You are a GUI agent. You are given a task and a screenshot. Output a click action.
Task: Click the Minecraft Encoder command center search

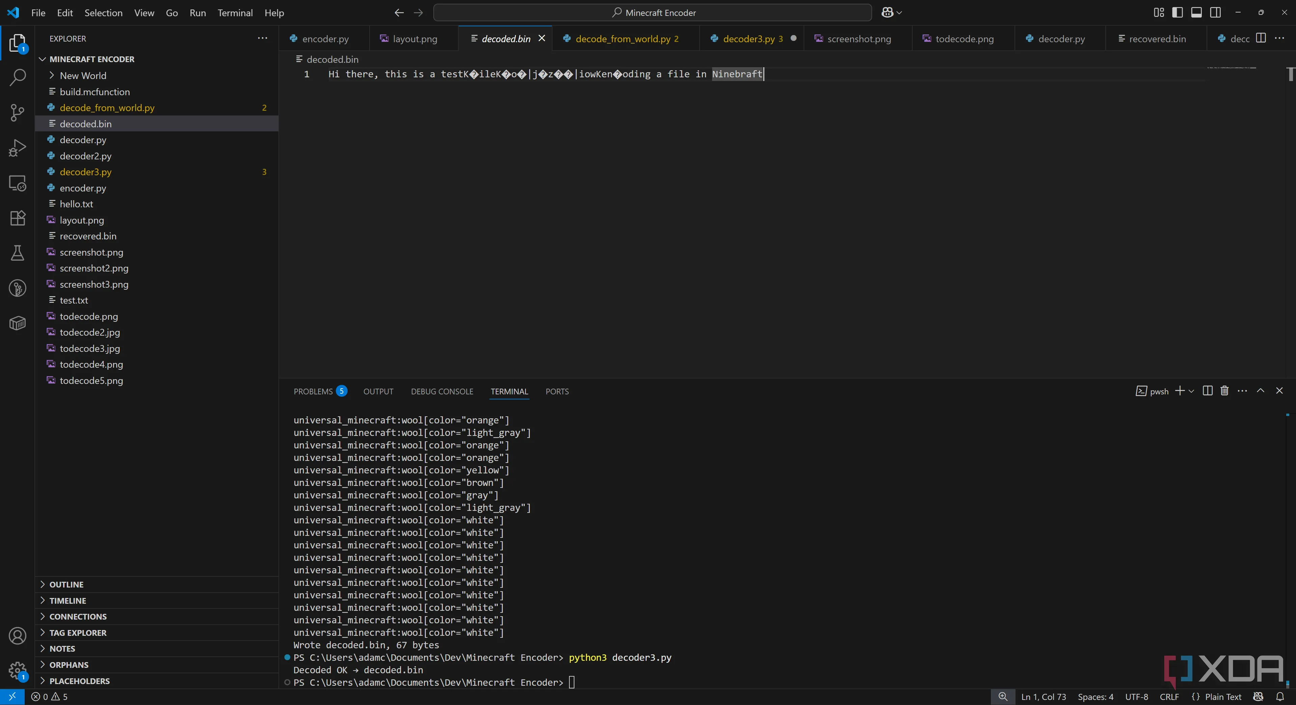pyautogui.click(x=652, y=12)
